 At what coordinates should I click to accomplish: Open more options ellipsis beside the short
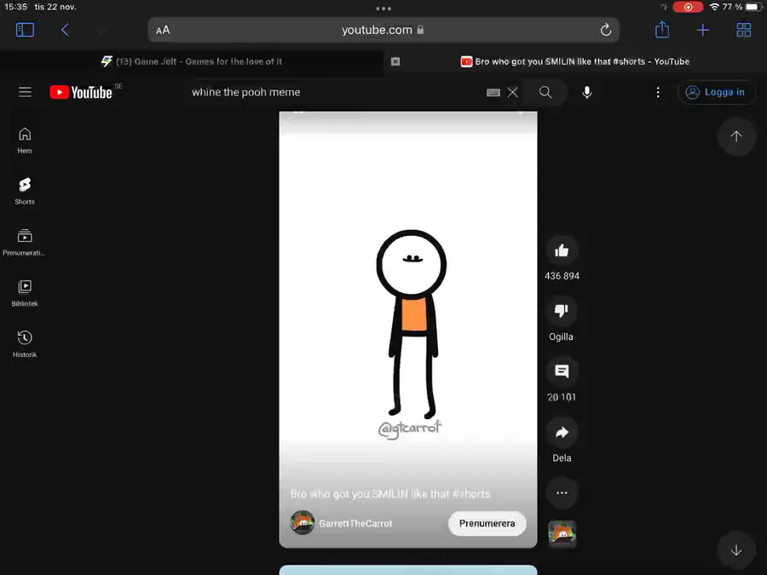(562, 493)
